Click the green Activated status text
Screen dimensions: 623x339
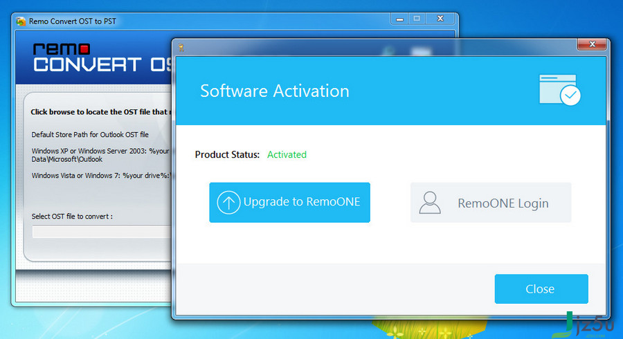pos(287,154)
